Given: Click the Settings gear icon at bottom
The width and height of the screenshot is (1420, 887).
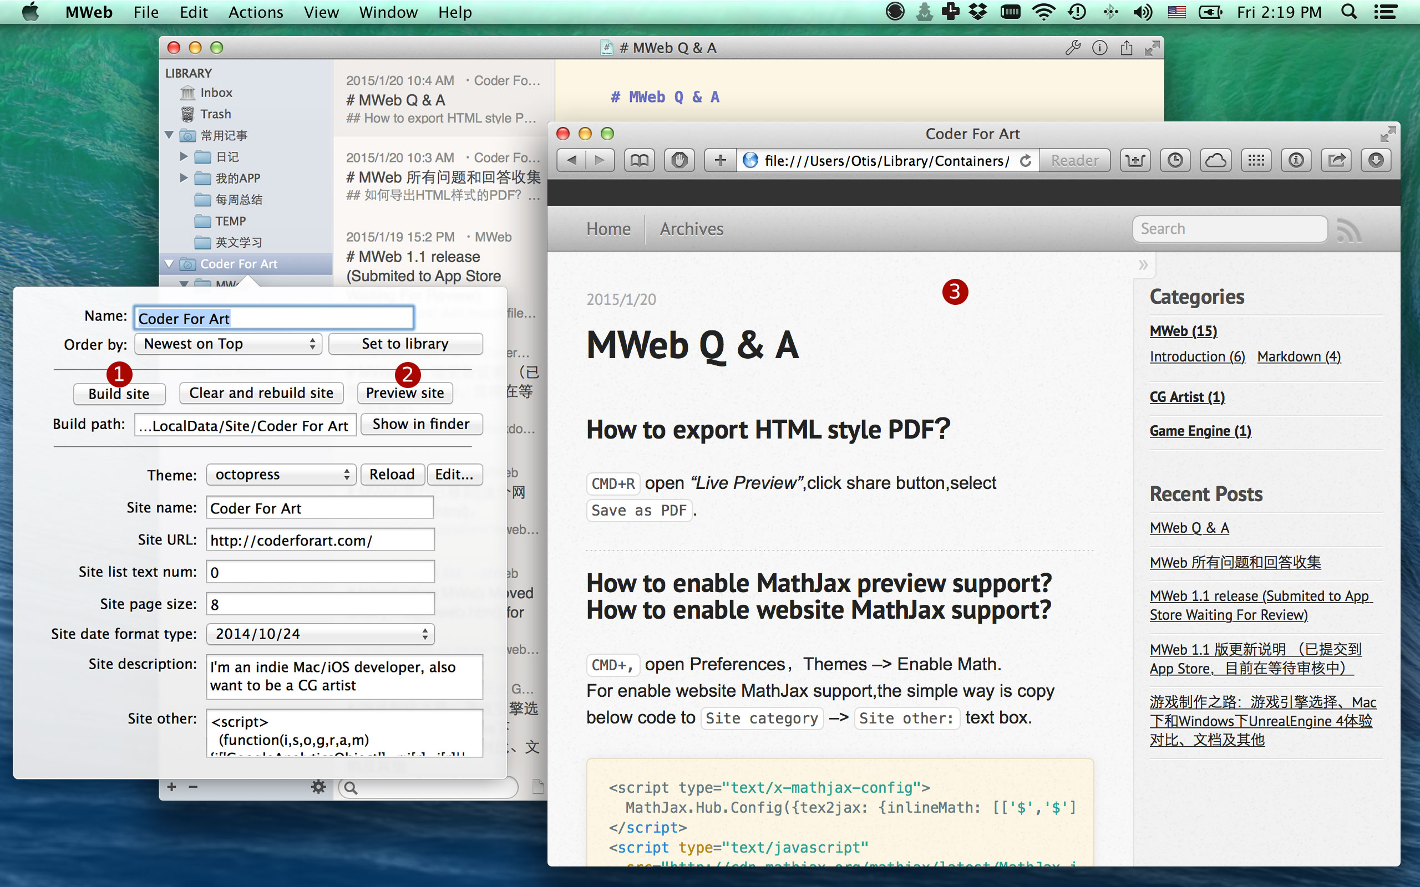Looking at the screenshot, I should point(318,786).
